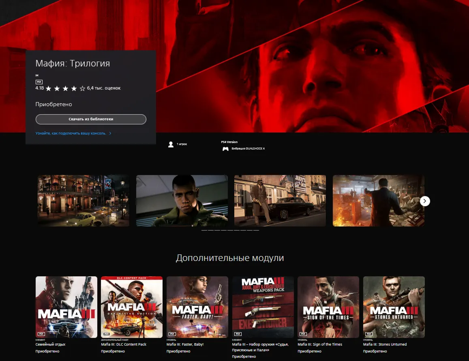469x361 pixels.
Task: Click the PS4 badge on Stones Unturned cover
Action: tap(368, 334)
